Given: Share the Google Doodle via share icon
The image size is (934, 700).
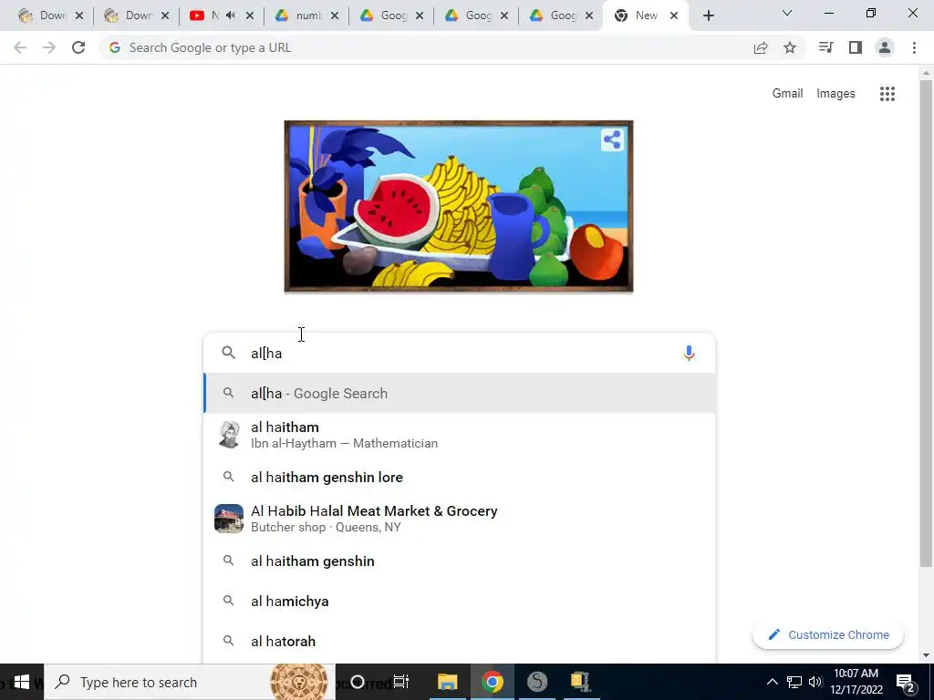Looking at the screenshot, I should (x=612, y=139).
